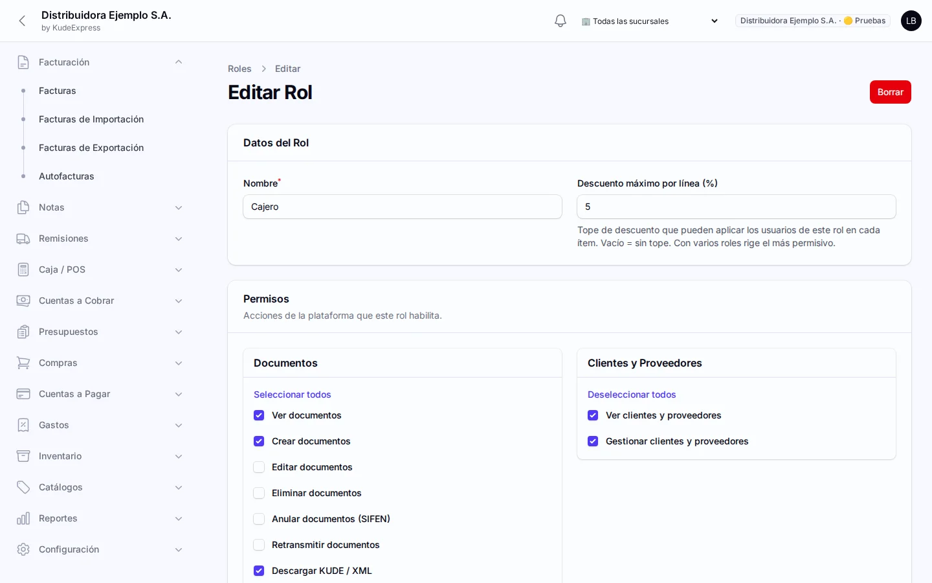Expand the Gastos section chevron
This screenshot has width=932, height=583.
click(179, 425)
